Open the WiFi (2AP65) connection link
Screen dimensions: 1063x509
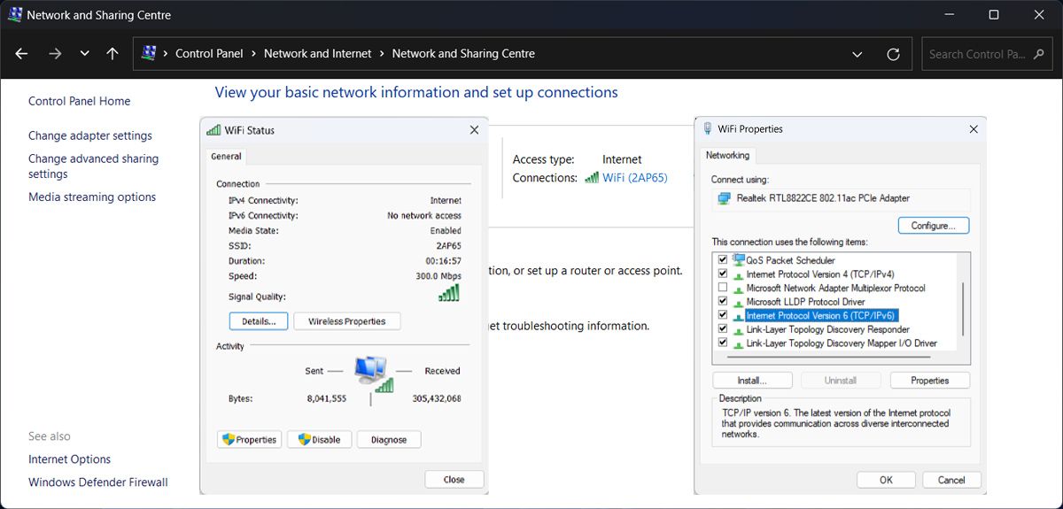click(x=634, y=178)
